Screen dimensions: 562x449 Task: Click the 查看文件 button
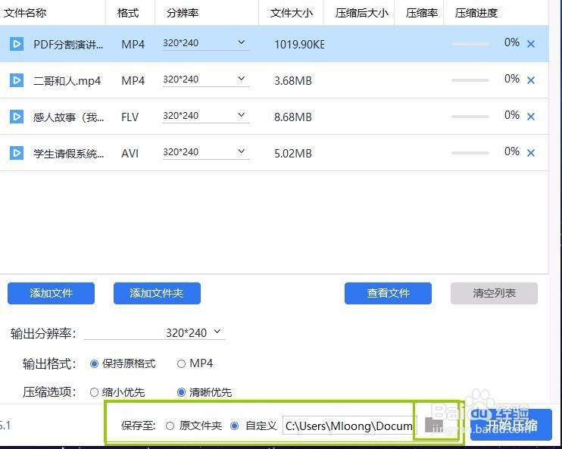(388, 294)
